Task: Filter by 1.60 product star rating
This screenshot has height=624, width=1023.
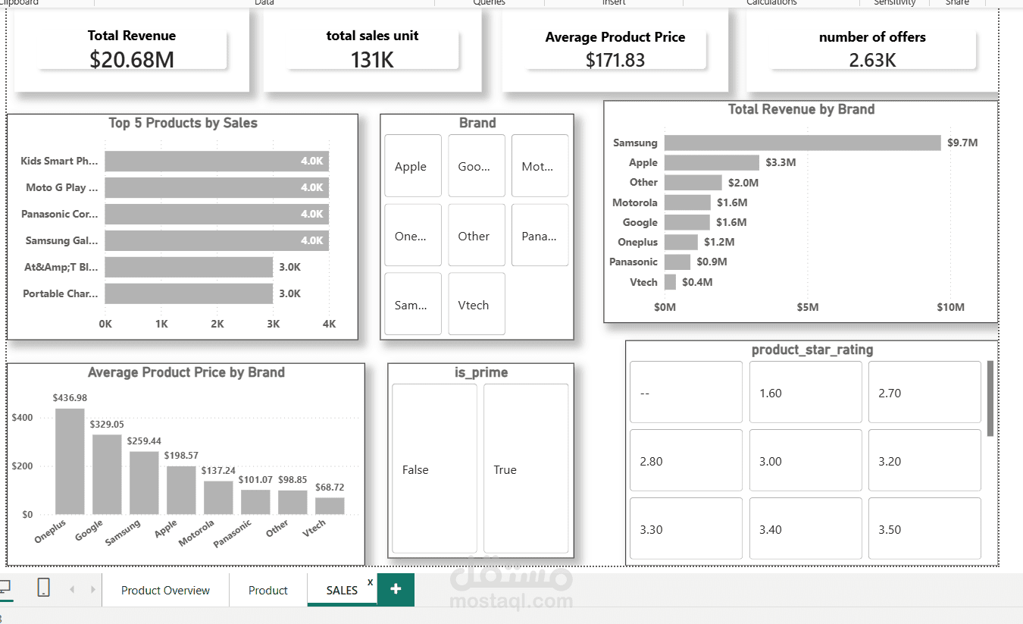Action: point(806,392)
